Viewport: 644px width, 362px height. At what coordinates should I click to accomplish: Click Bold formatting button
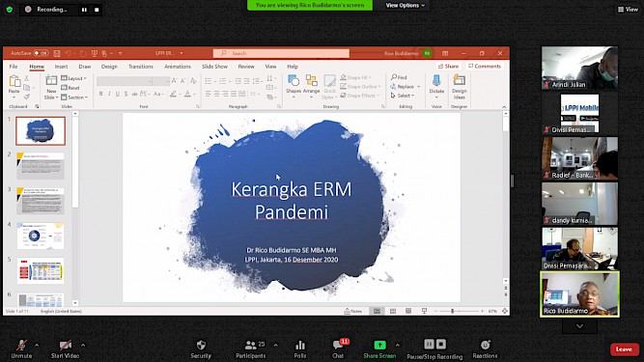[101, 94]
